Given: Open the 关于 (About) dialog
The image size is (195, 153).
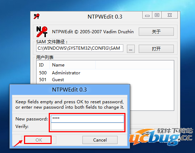Looking at the screenshot, I should tap(156, 31).
